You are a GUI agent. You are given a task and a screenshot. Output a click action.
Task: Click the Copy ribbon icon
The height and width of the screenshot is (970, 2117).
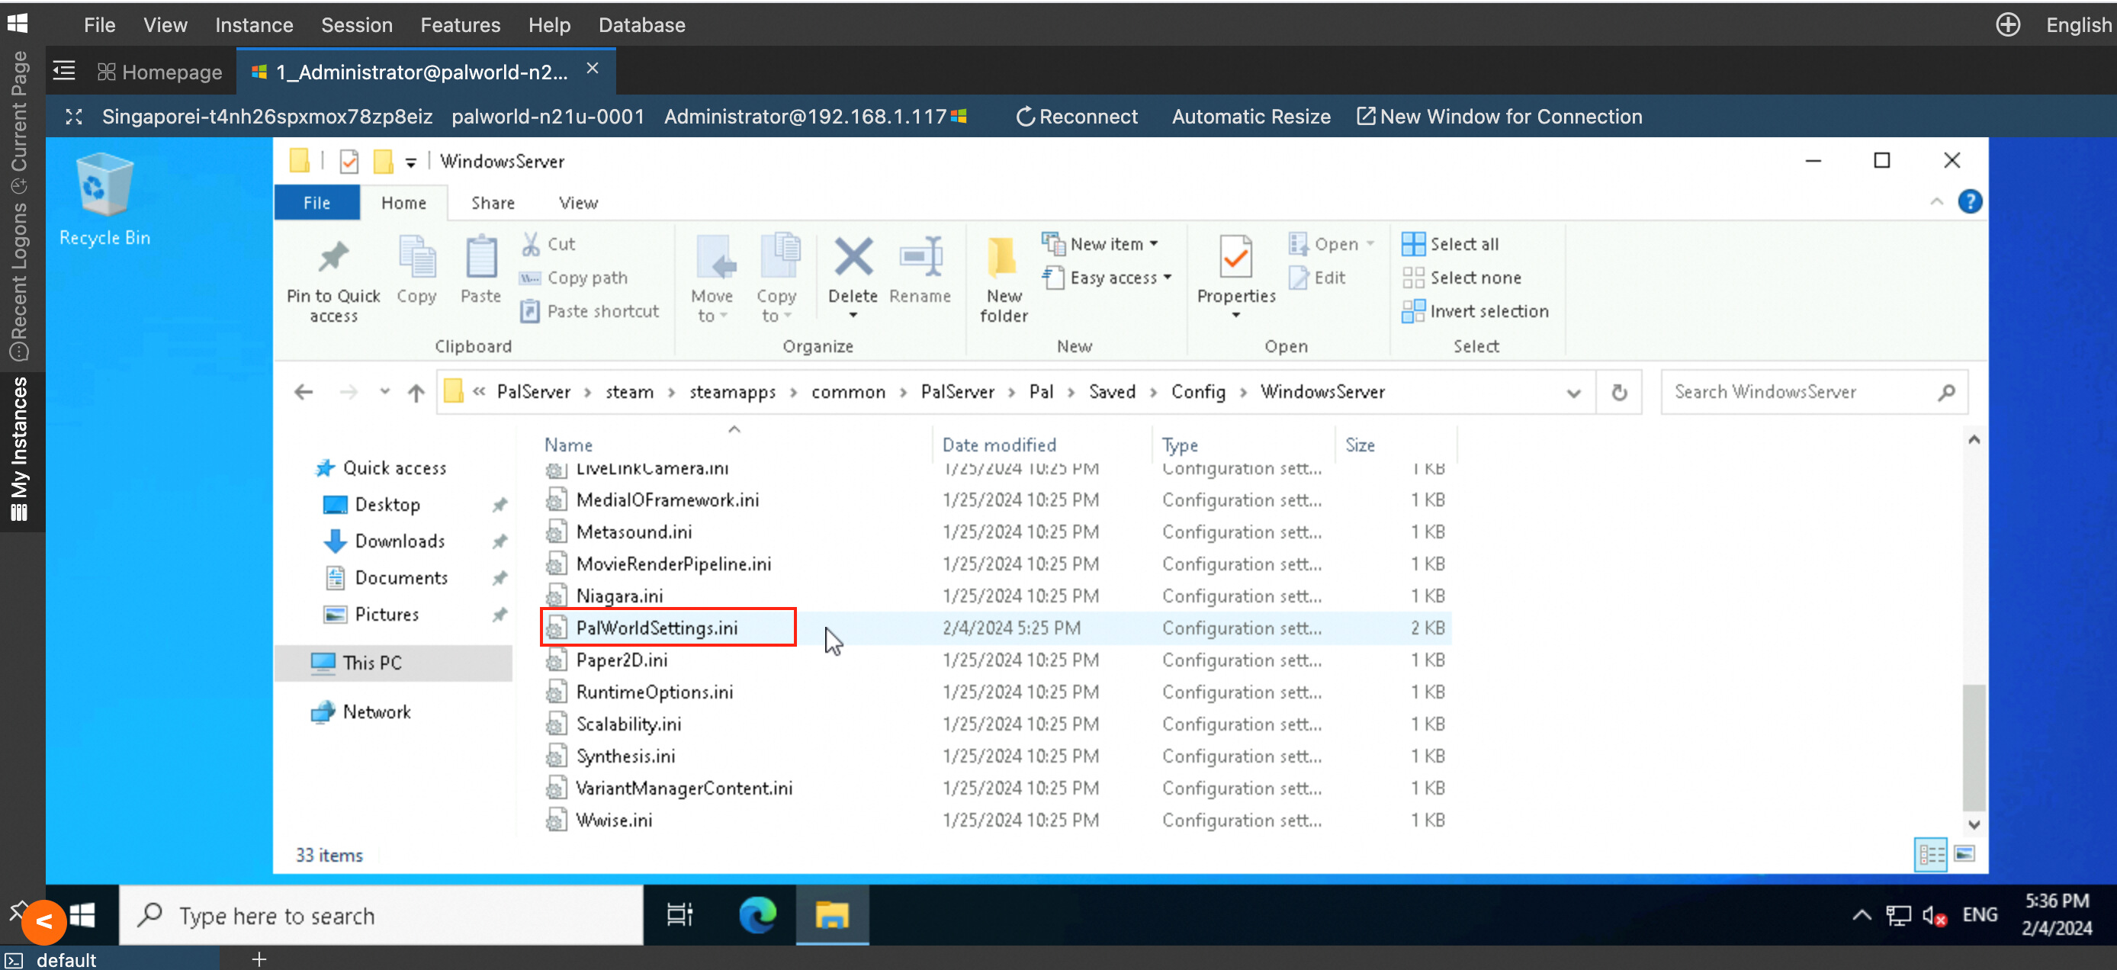click(x=416, y=258)
